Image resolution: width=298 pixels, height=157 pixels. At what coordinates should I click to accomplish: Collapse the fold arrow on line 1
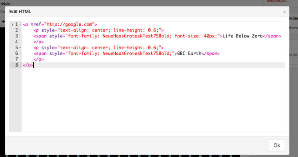coord(20,25)
